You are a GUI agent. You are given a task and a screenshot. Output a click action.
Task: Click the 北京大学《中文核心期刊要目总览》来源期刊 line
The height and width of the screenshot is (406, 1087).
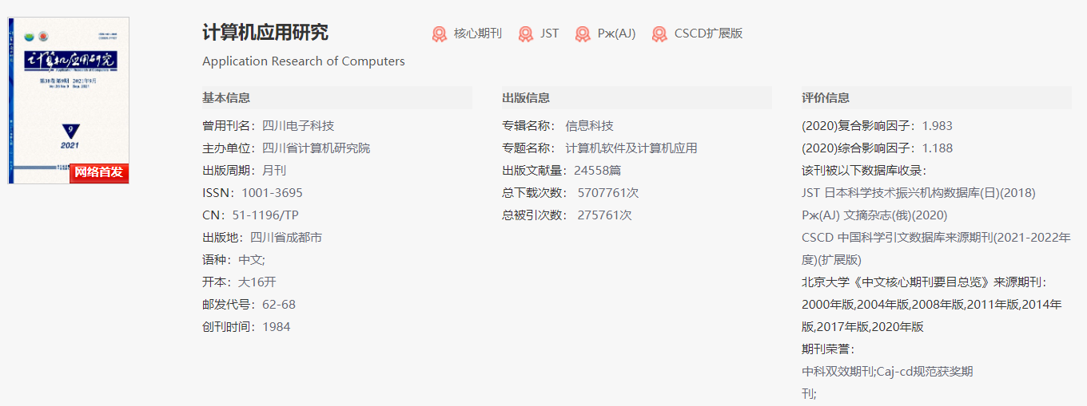pyautogui.click(x=924, y=282)
